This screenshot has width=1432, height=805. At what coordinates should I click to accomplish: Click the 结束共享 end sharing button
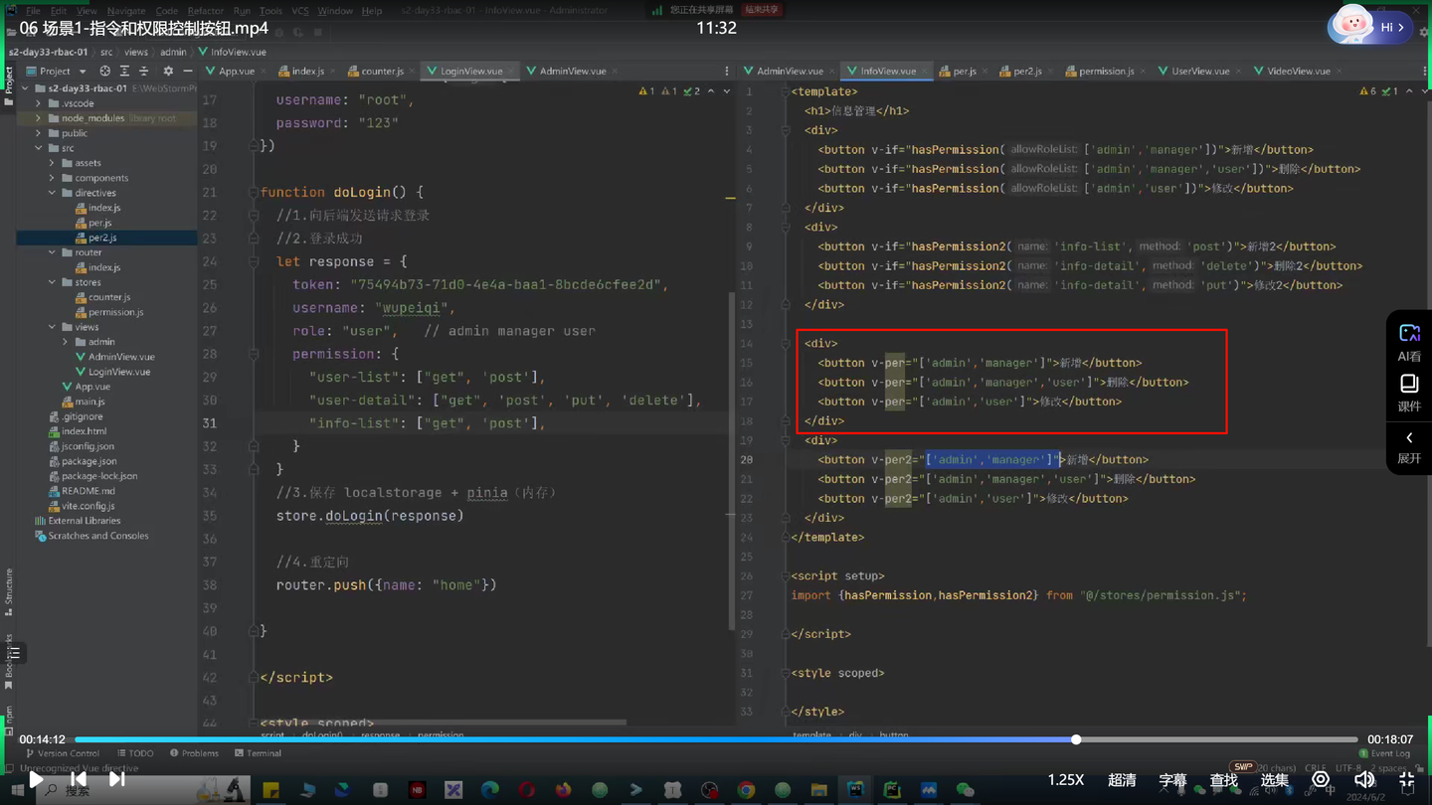coord(762,10)
